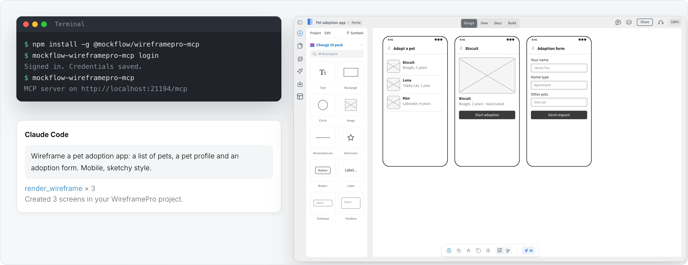Viewport: 688px width, 265px height.
Task: Open the comments speech bubble icon
Action: click(x=618, y=22)
